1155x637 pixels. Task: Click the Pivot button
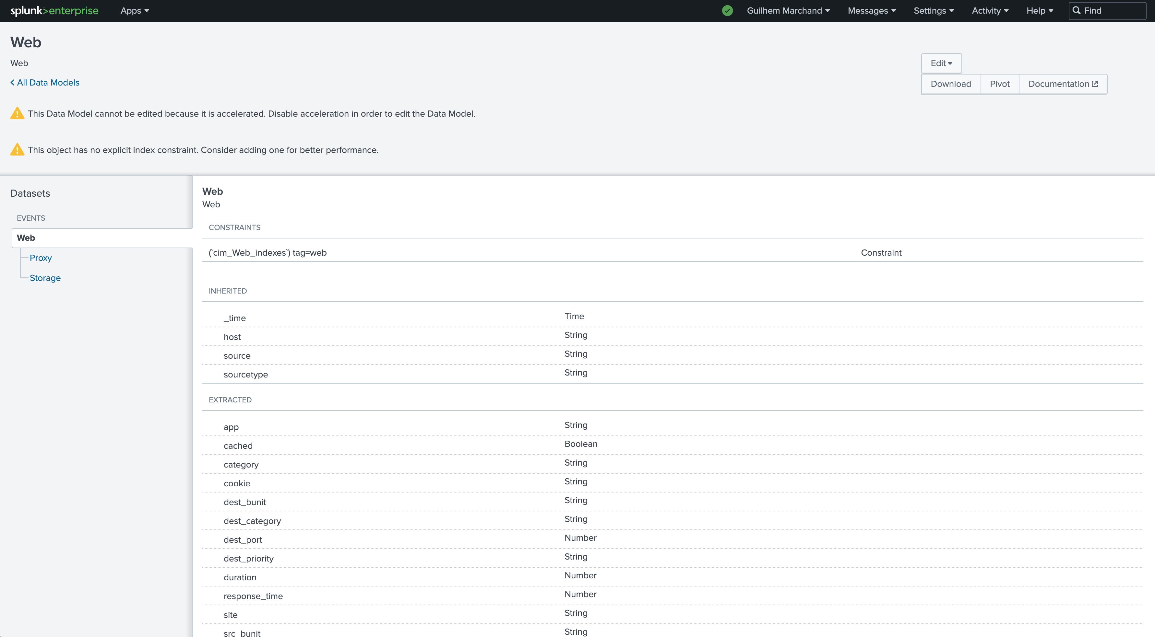999,84
